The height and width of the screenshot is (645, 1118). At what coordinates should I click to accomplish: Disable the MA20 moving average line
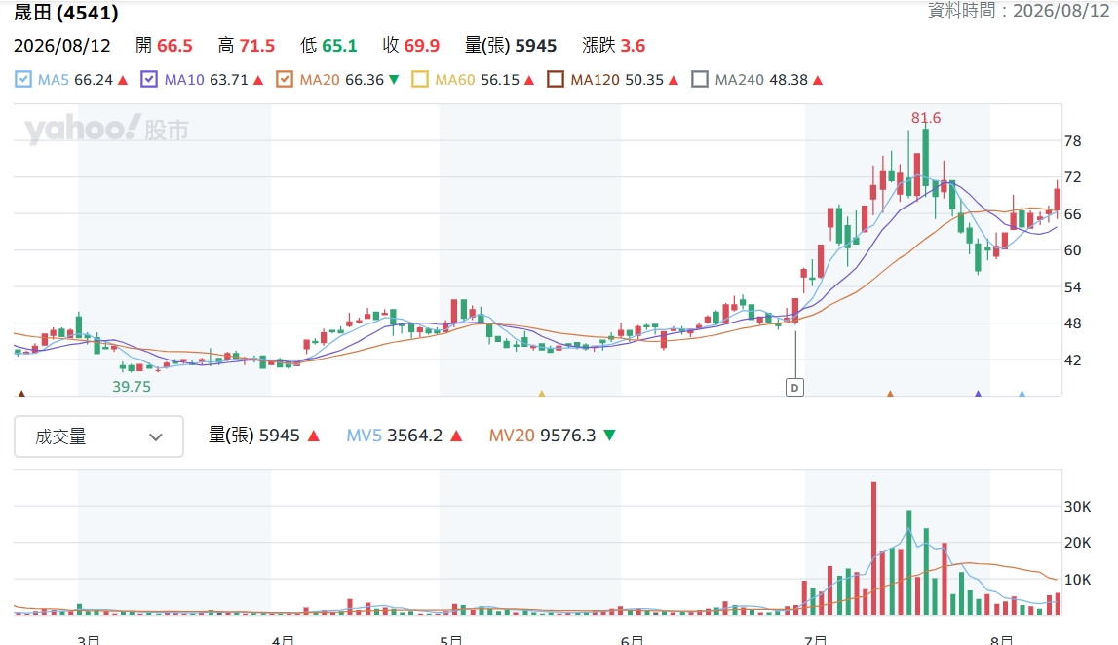click(285, 79)
